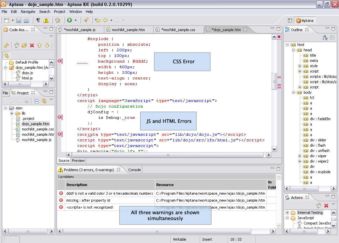This screenshot has width=339, height=243.
Task: Collapse the ajax project folder
Action: point(5,108)
